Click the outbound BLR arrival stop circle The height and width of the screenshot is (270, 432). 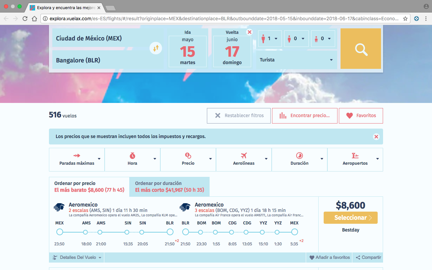170,232
